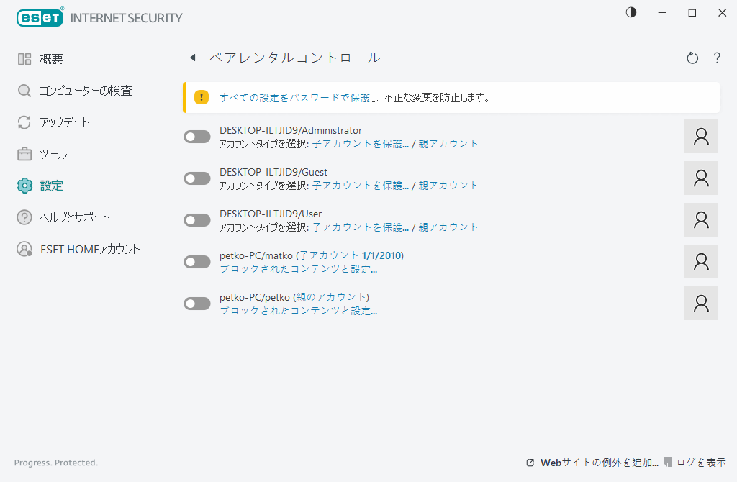Viewport: 737px width, 482px height.
Task: Enable parental control for DESKTOP-ILTJID9/User
Action: pos(196,219)
